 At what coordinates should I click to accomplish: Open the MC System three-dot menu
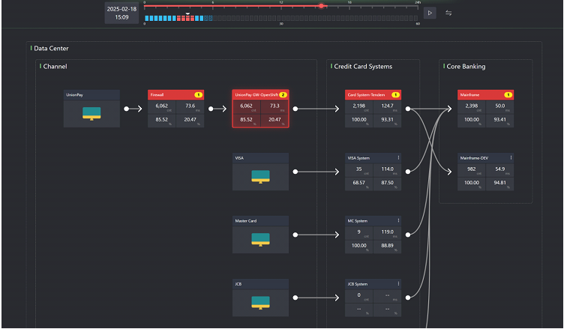pos(397,221)
